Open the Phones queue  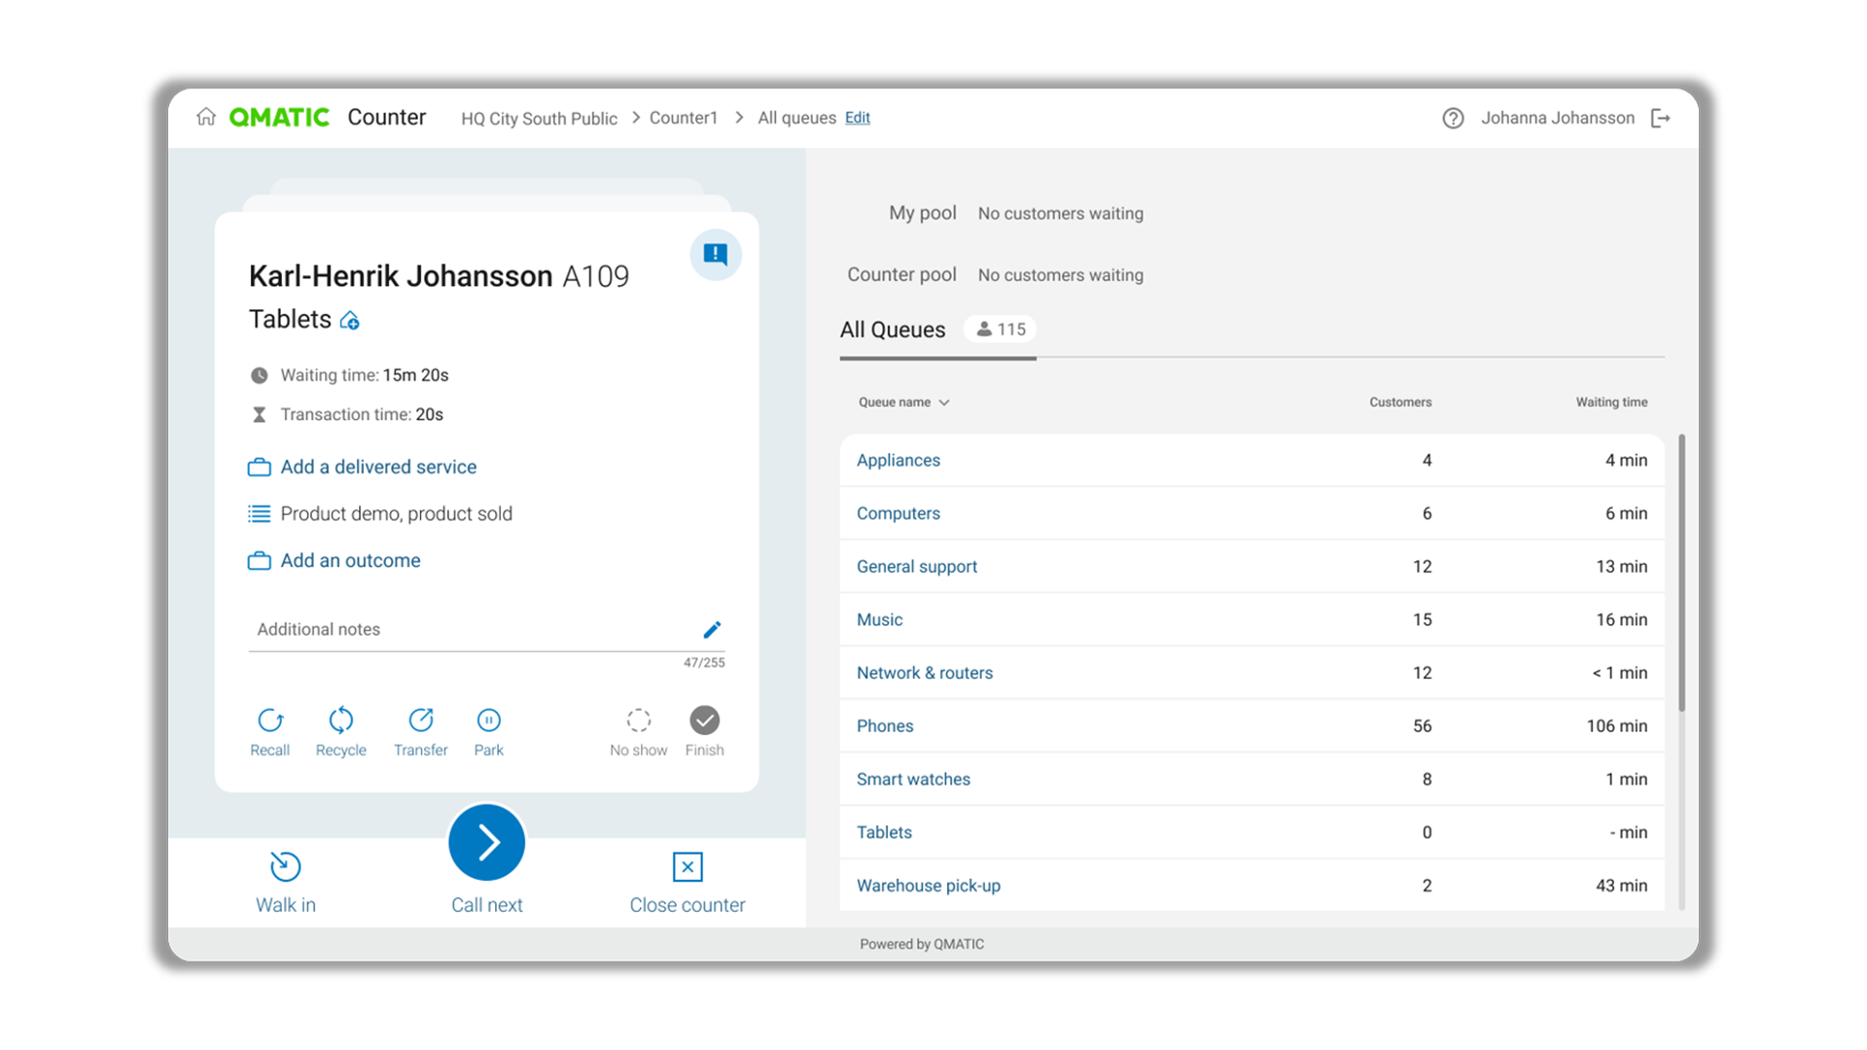coord(885,725)
